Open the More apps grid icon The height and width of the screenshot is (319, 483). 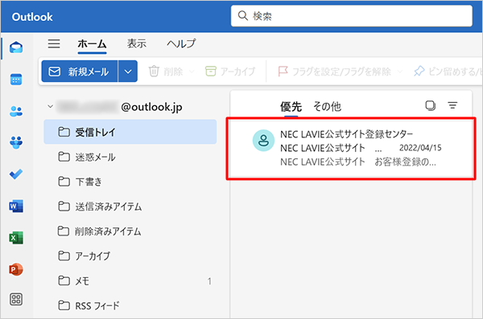(16, 299)
